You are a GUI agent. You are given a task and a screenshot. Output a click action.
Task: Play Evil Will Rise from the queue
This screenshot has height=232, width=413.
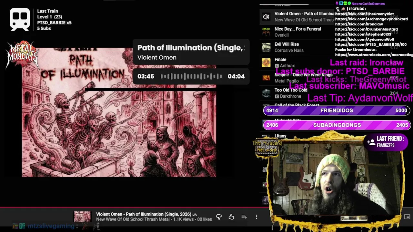(287, 44)
